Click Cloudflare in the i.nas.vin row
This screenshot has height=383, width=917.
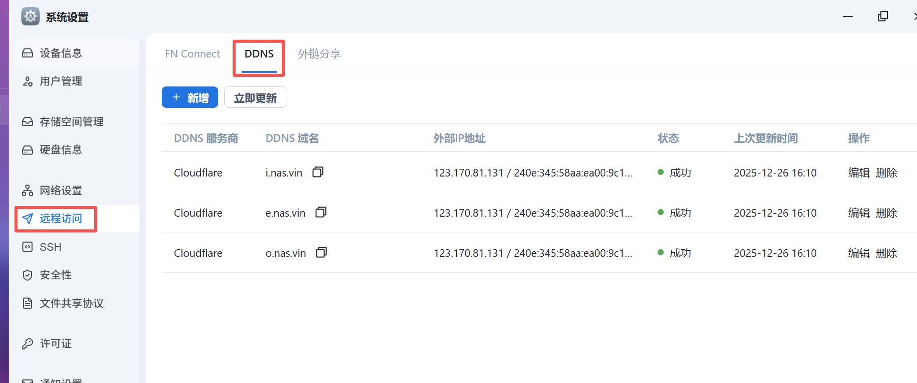coord(198,173)
